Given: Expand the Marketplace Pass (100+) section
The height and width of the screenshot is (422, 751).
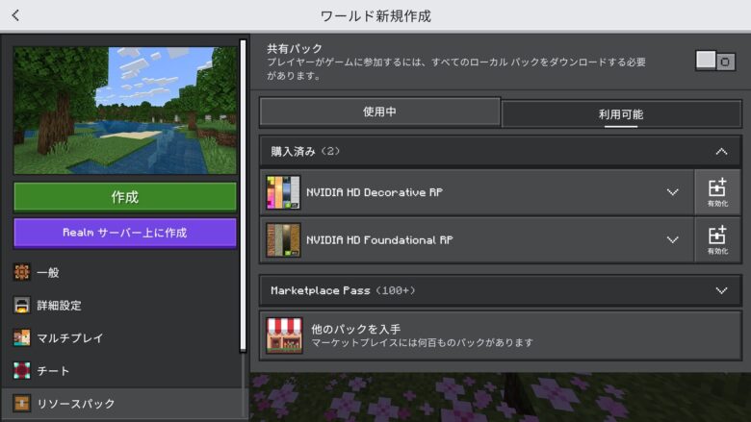Looking at the screenshot, I should tap(501, 290).
